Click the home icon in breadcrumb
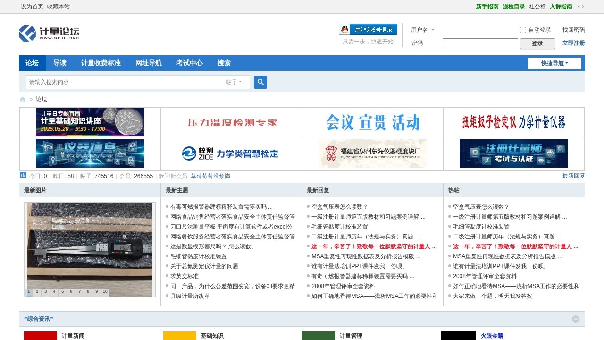The image size is (604, 340). 23,99
